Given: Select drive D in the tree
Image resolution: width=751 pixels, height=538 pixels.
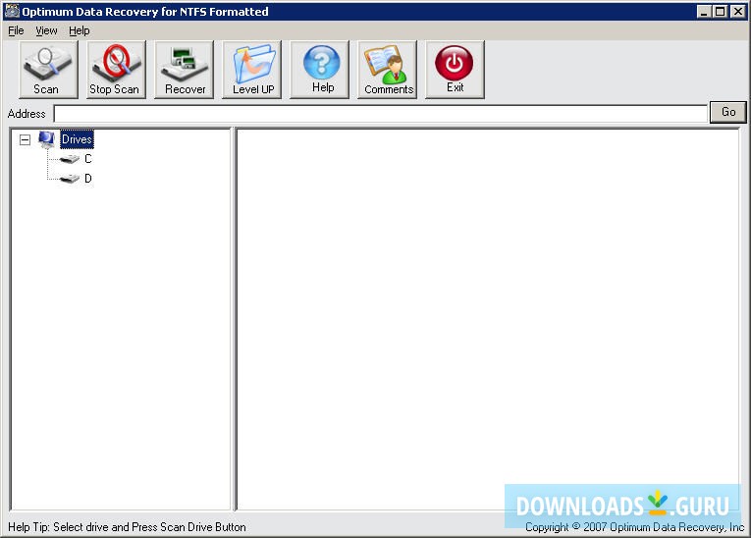Looking at the screenshot, I should pyautogui.click(x=88, y=179).
